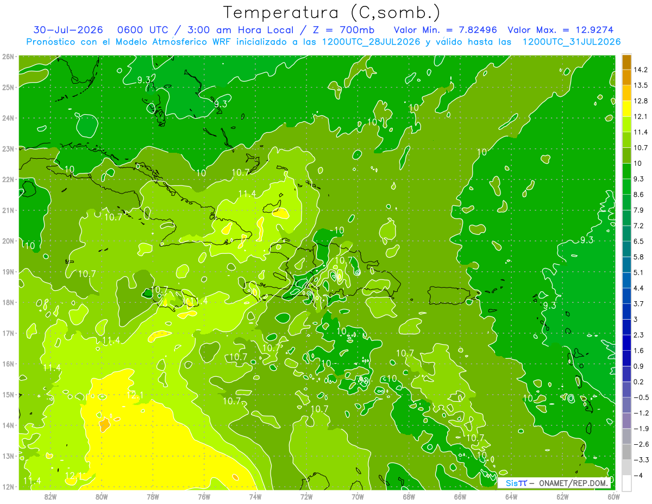Click the orange swatch between 13.5 and 14.2
This screenshot has width=652, height=504.
tap(626, 78)
